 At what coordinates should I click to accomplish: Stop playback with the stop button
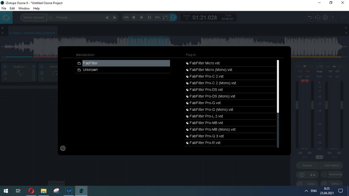(x=134, y=17)
